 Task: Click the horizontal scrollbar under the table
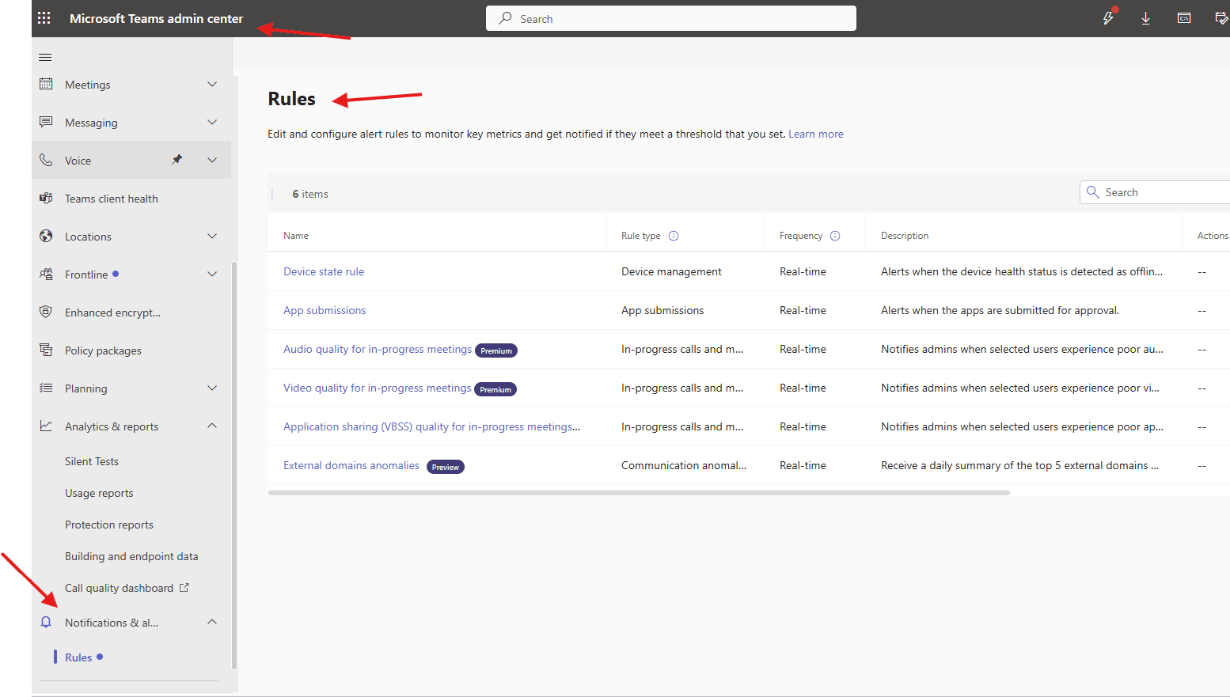click(639, 492)
